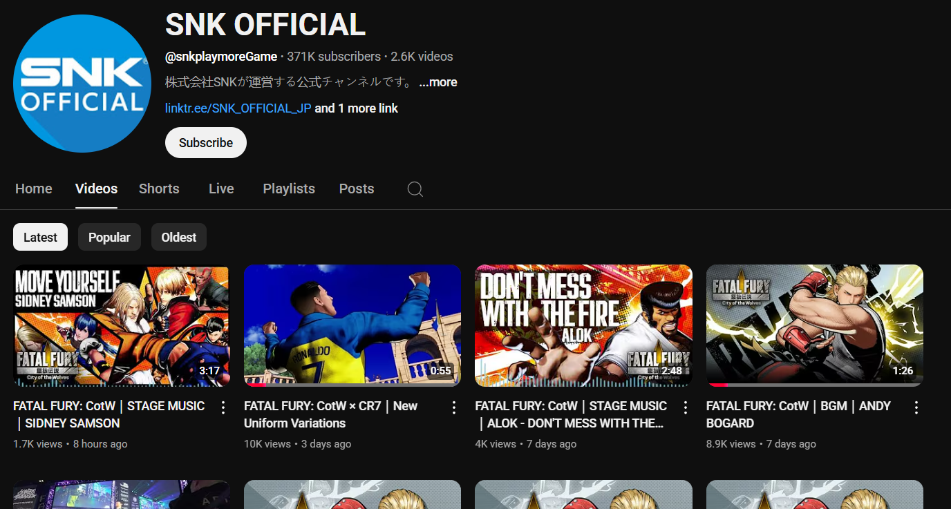951x509 pixels.
Task: Subscribe to SNK OFFICIAL channel
Action: click(206, 142)
